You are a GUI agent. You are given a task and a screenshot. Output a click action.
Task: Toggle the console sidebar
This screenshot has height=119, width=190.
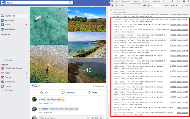coord(112,5)
